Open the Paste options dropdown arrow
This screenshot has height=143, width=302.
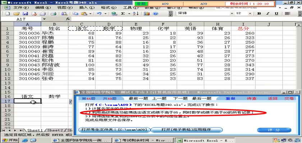(90, 14)
